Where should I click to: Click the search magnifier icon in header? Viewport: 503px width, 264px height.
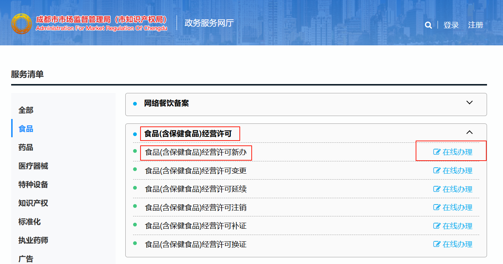pyautogui.click(x=428, y=25)
